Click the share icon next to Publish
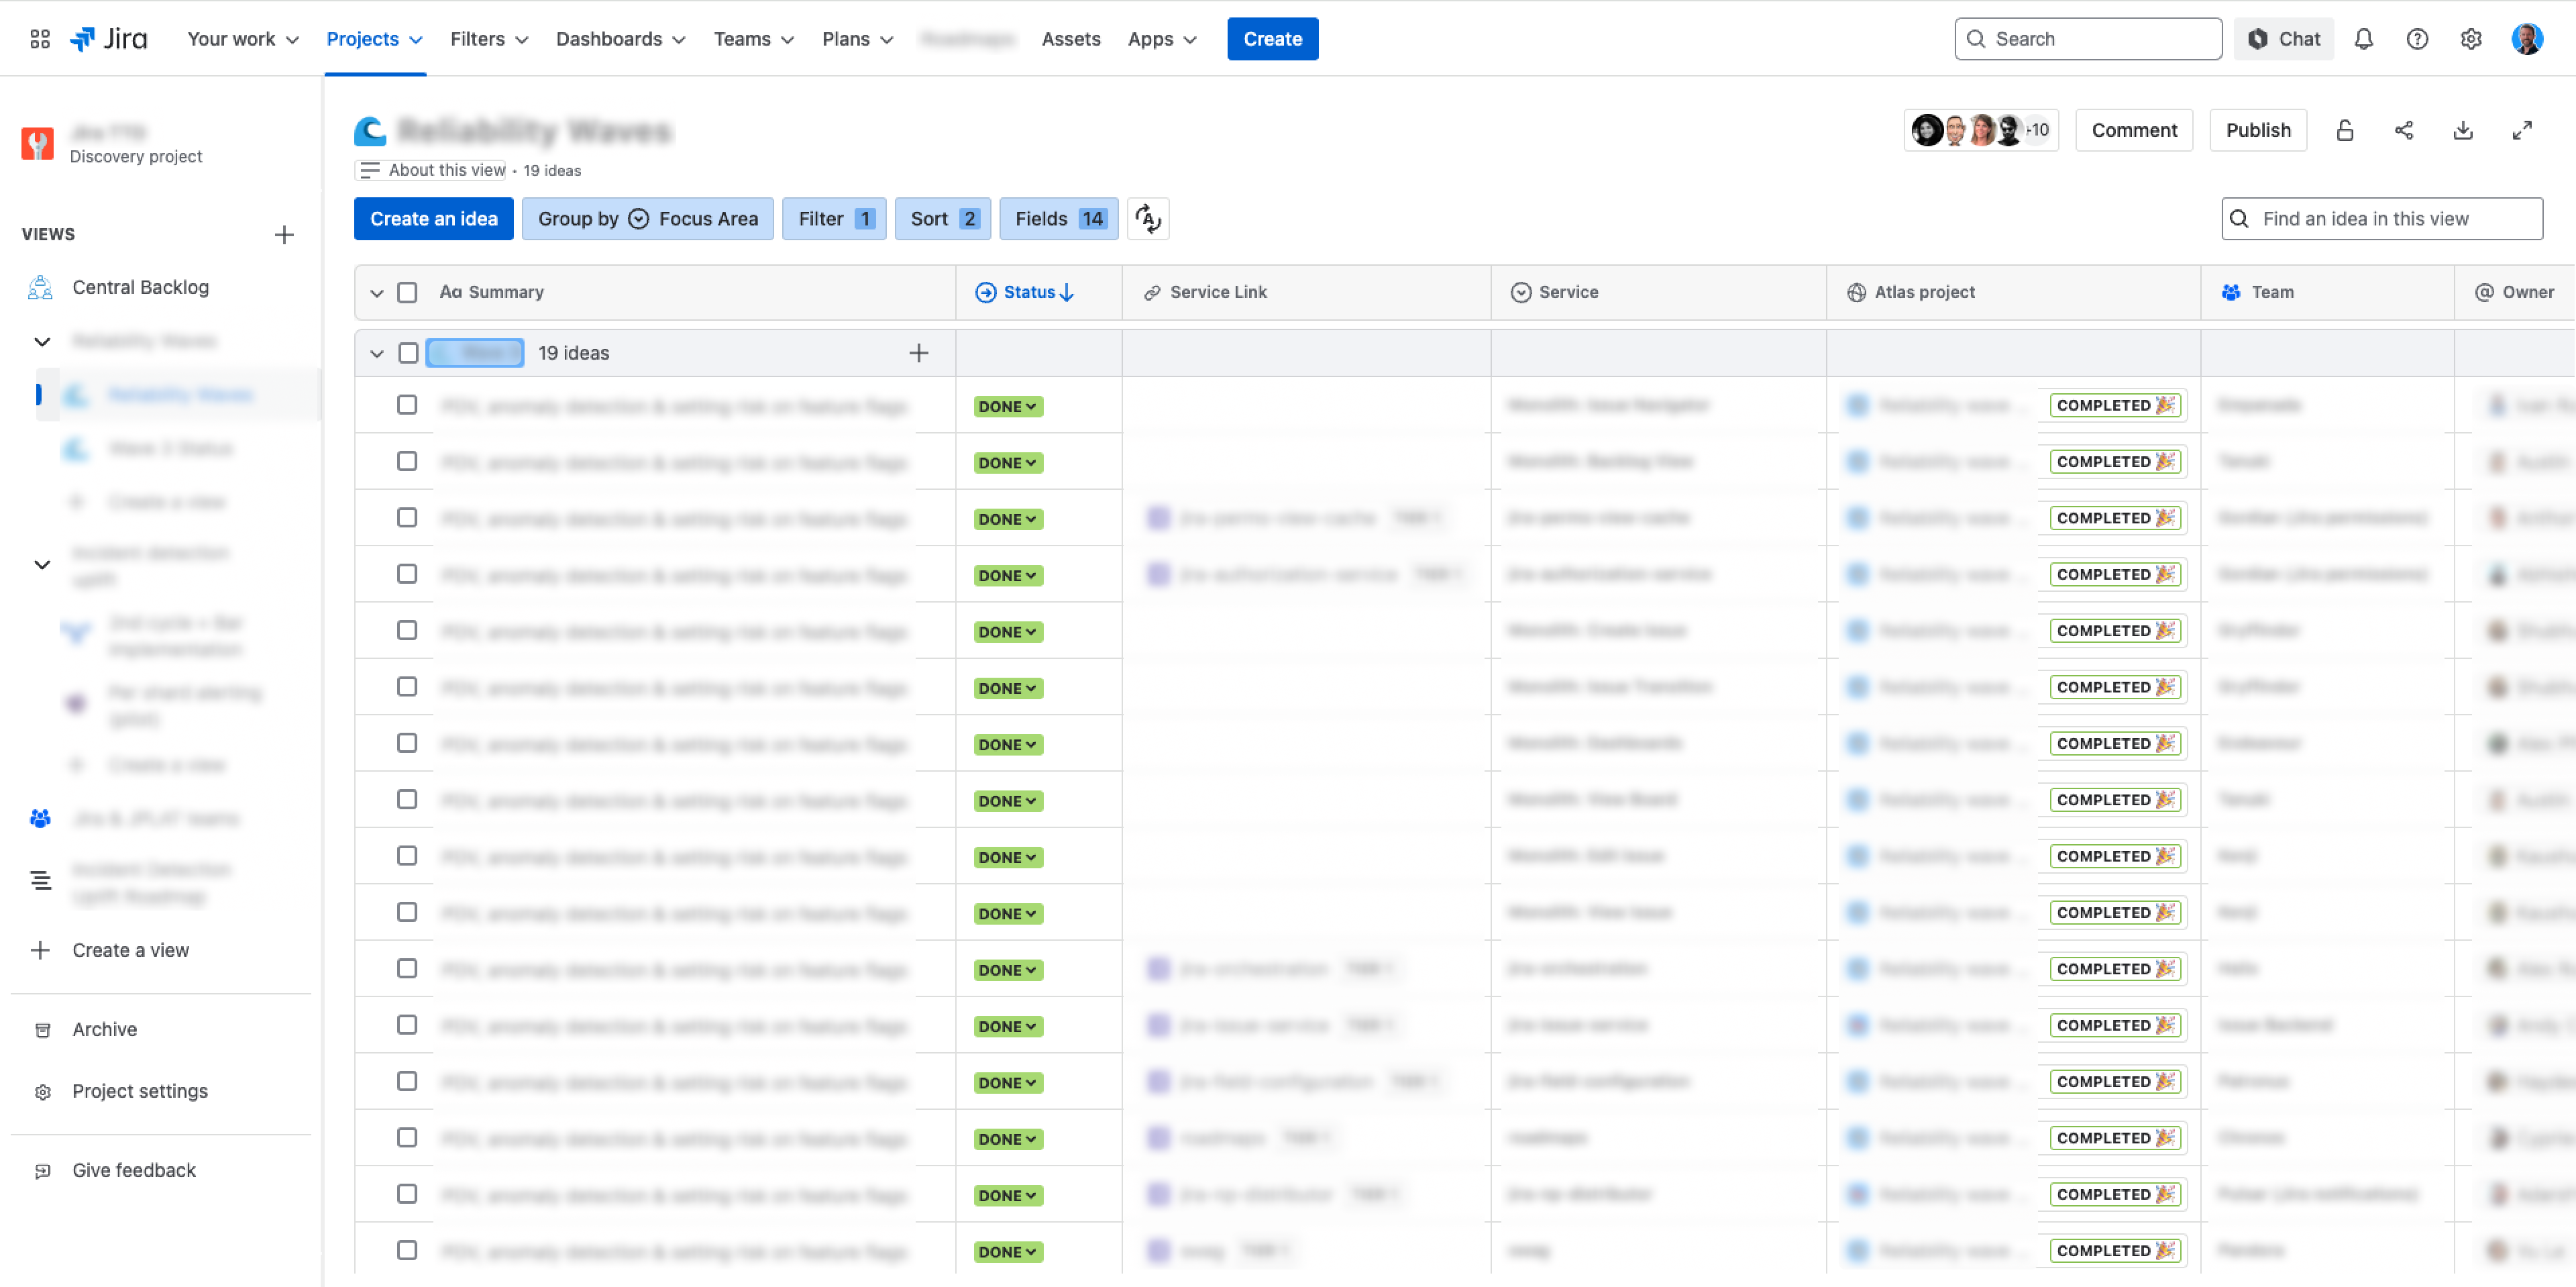2576x1287 pixels. point(2404,130)
